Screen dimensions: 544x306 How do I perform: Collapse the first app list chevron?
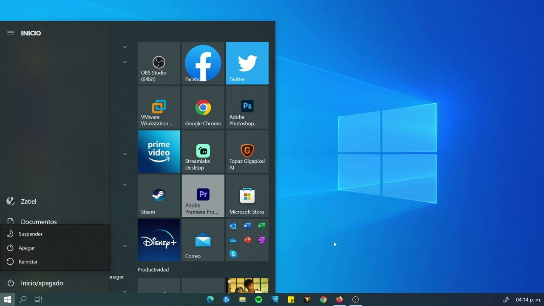[x=125, y=47]
